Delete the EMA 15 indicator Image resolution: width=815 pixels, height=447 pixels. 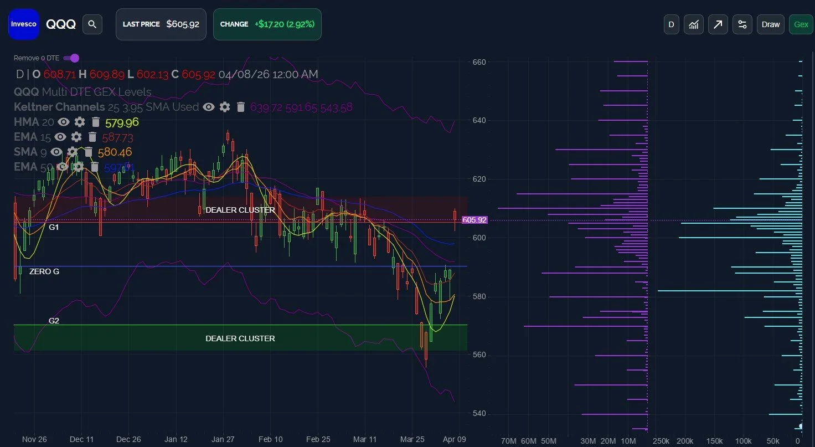92,137
